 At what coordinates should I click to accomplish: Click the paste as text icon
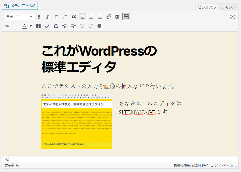38,26
